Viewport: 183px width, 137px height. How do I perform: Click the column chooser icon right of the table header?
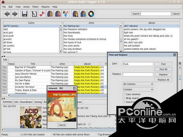point(180,64)
